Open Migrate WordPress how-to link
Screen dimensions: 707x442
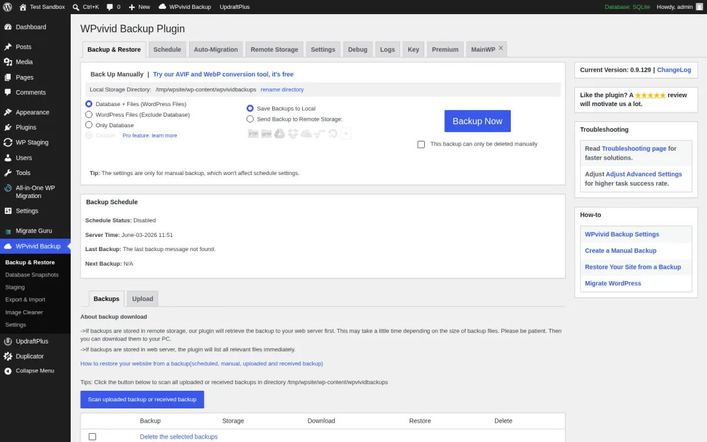(x=613, y=283)
